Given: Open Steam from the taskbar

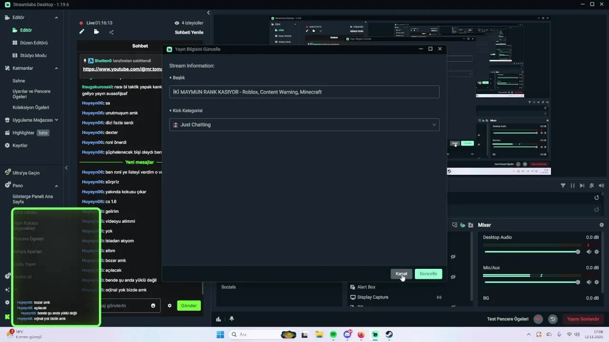Looking at the screenshot, I should [x=389, y=335].
